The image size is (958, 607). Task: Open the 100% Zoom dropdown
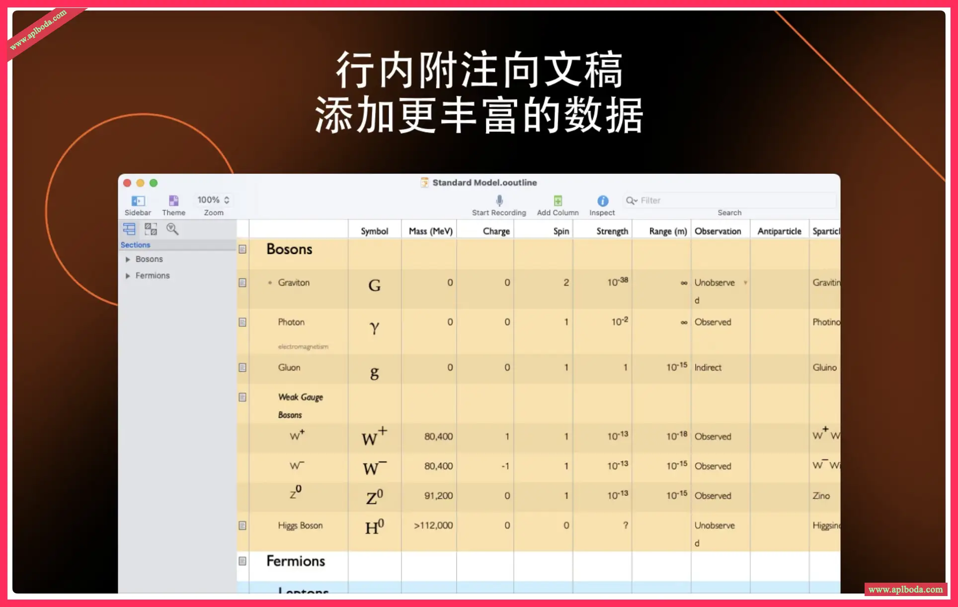tap(213, 200)
